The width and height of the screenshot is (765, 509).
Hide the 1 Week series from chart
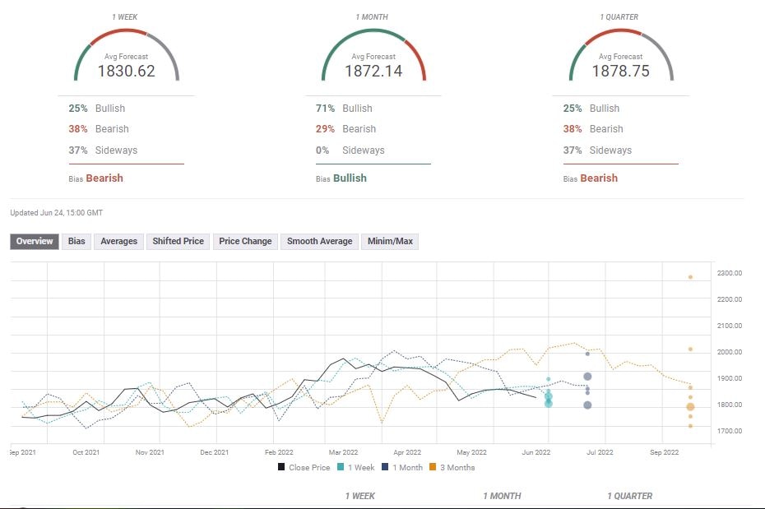point(359,467)
